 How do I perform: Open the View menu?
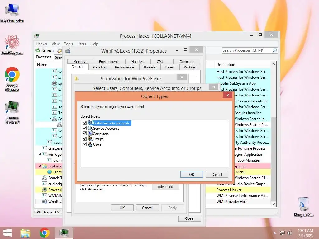(x=55, y=44)
